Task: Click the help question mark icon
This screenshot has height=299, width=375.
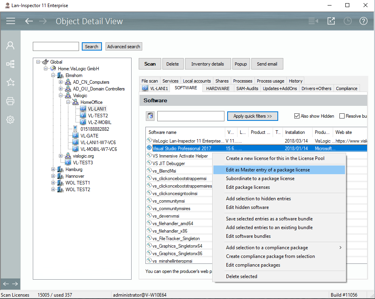Action: tap(364, 21)
